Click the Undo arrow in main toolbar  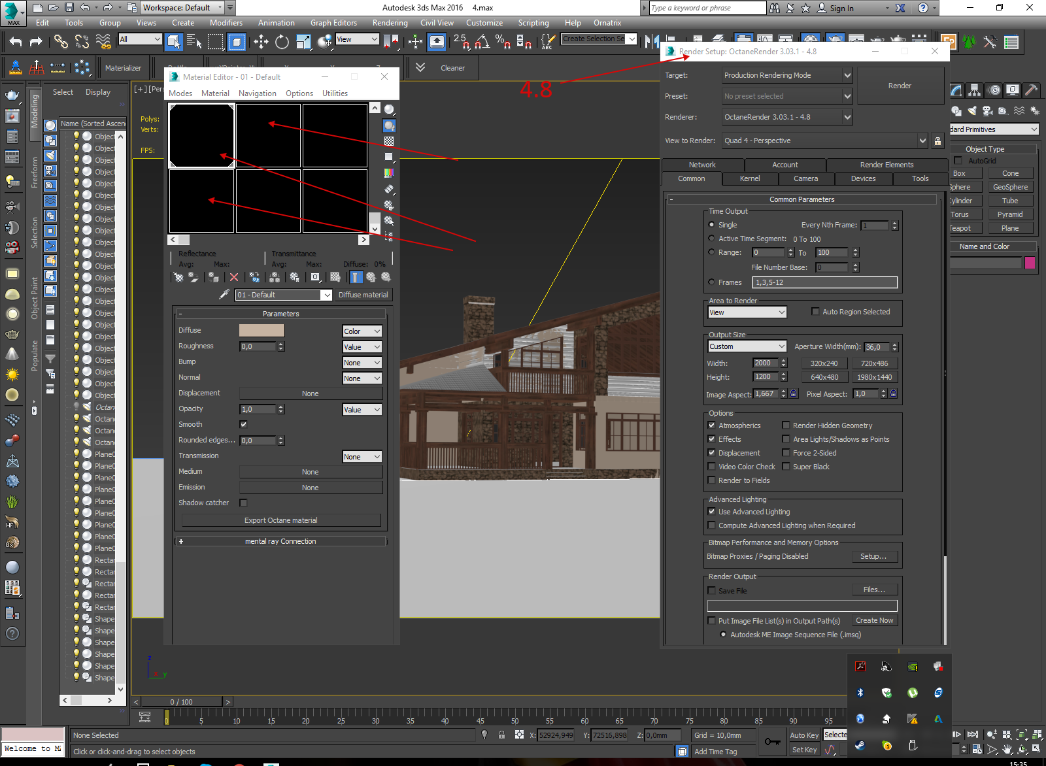click(x=16, y=42)
